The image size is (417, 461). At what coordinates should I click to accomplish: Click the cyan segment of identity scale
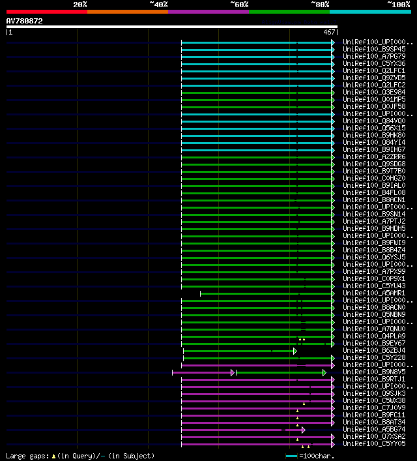click(x=370, y=12)
